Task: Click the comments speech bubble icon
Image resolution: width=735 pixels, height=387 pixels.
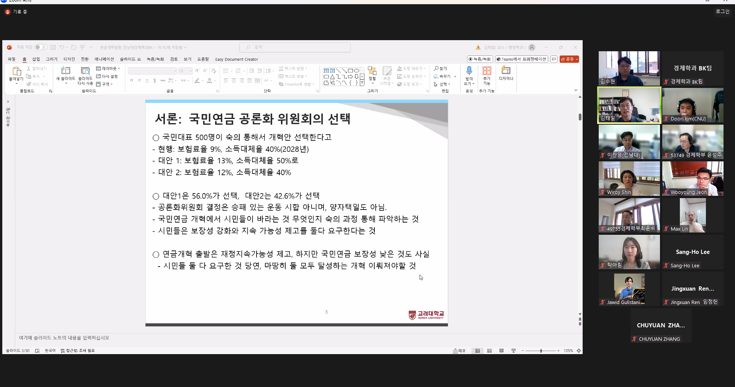Action: [x=554, y=59]
